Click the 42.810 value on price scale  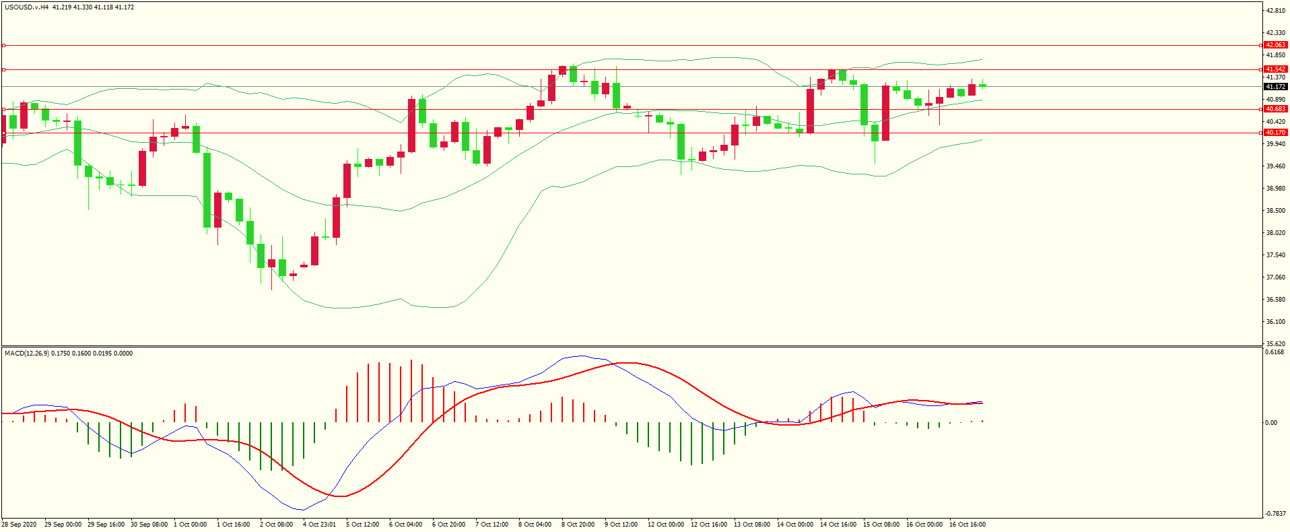tap(1276, 11)
